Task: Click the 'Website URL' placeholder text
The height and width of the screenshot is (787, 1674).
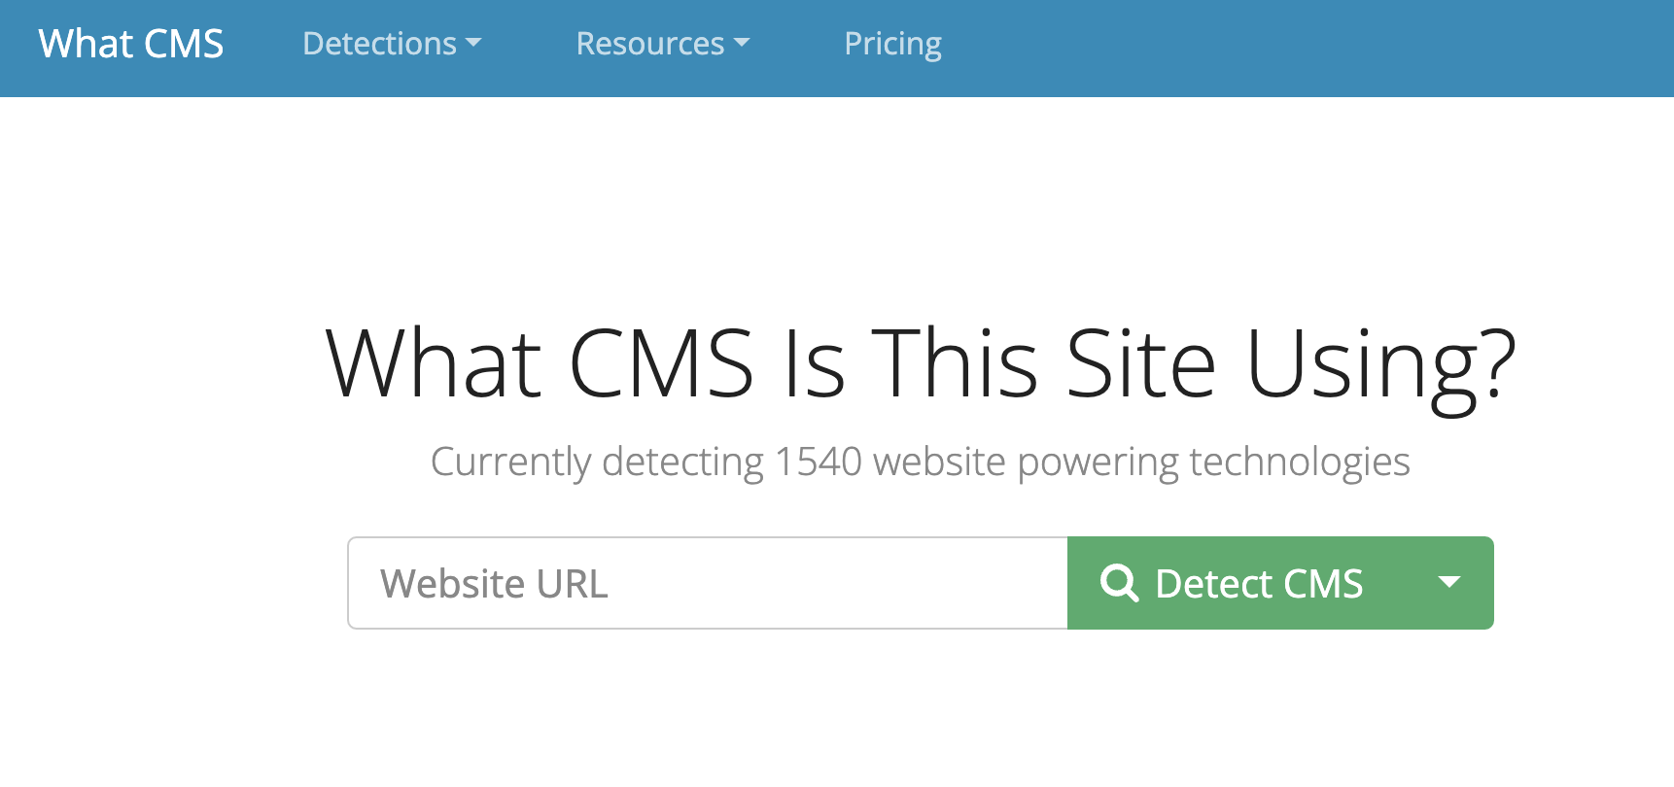Action: (494, 584)
